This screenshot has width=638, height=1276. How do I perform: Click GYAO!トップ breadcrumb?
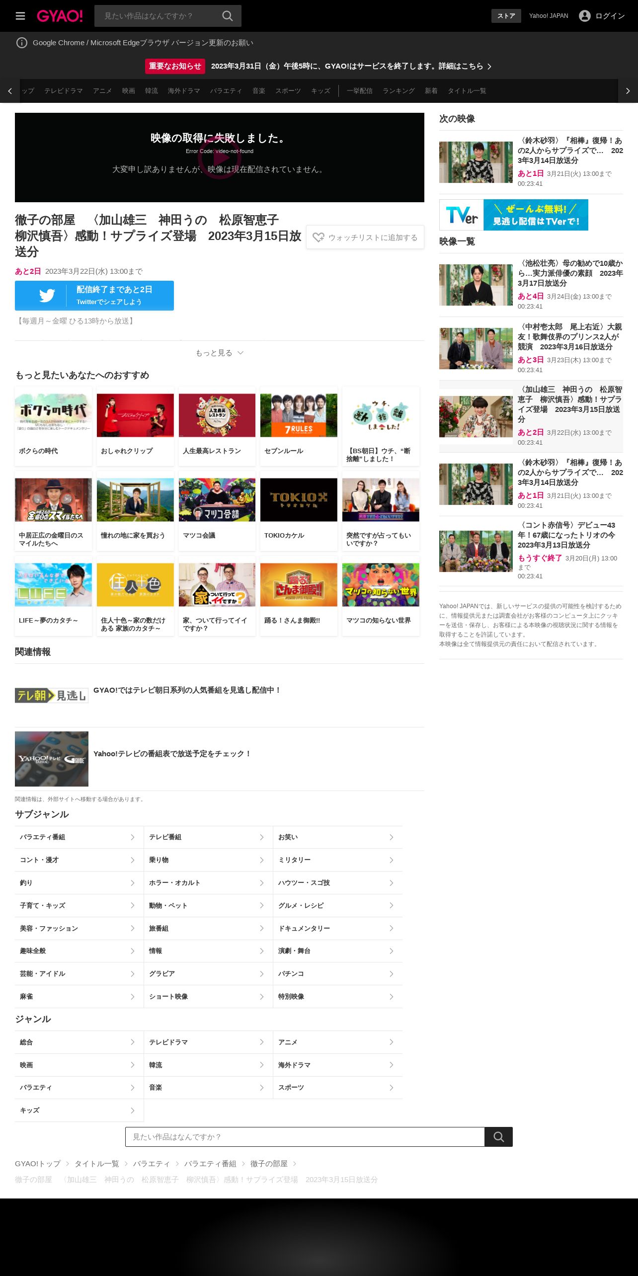[x=38, y=1164]
